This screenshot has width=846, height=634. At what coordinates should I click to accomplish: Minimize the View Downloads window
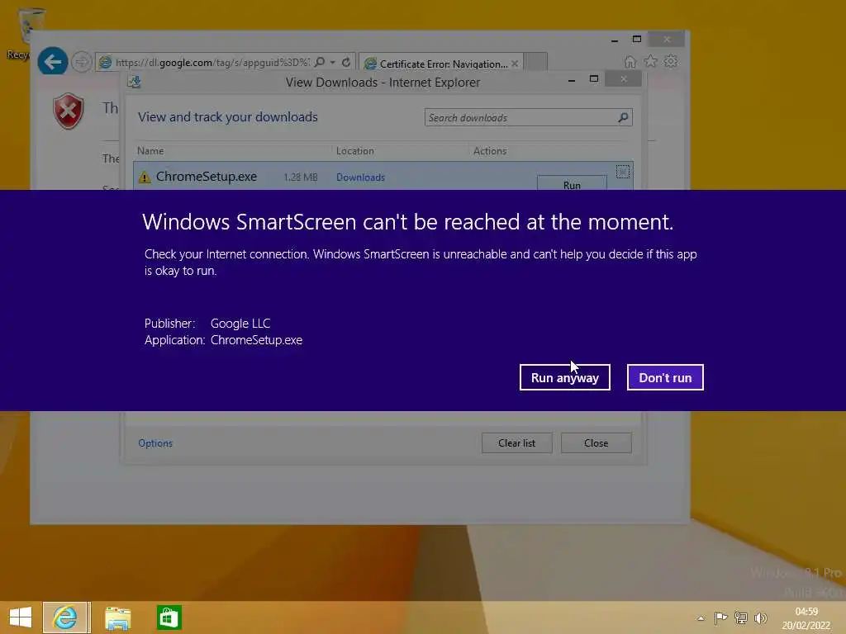tap(572, 80)
